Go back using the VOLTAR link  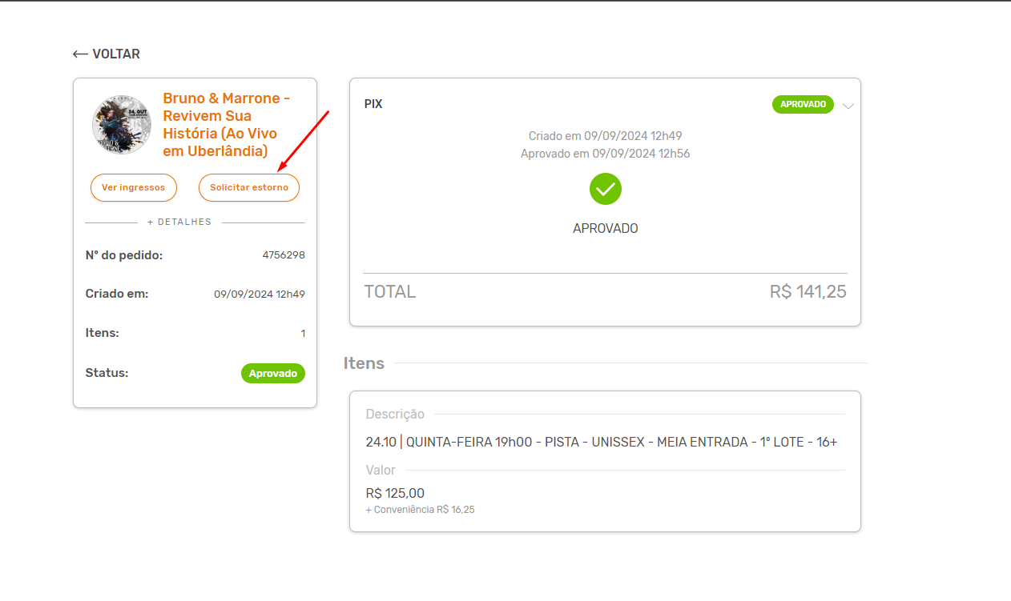[x=106, y=54]
